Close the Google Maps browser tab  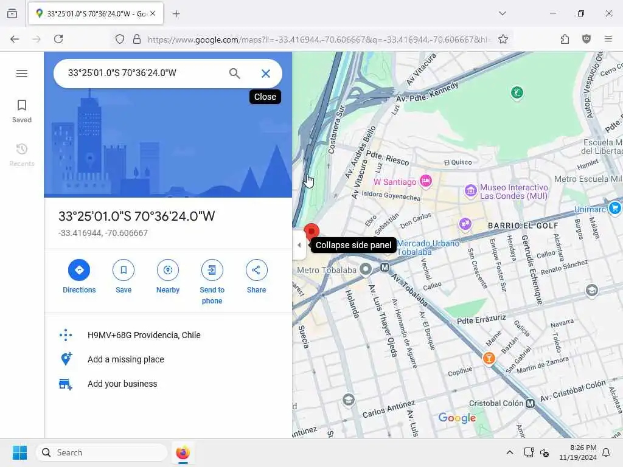point(153,13)
